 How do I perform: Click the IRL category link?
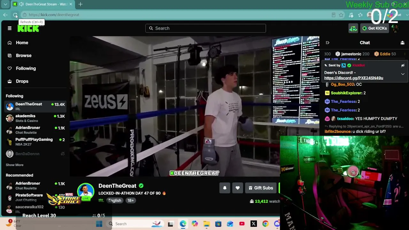click(x=101, y=201)
